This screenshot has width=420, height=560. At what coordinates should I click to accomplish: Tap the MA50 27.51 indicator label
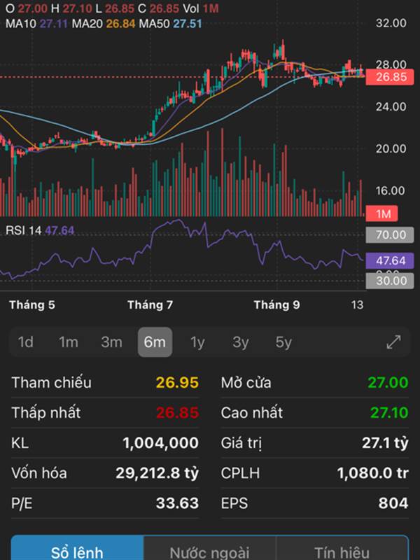(x=170, y=24)
